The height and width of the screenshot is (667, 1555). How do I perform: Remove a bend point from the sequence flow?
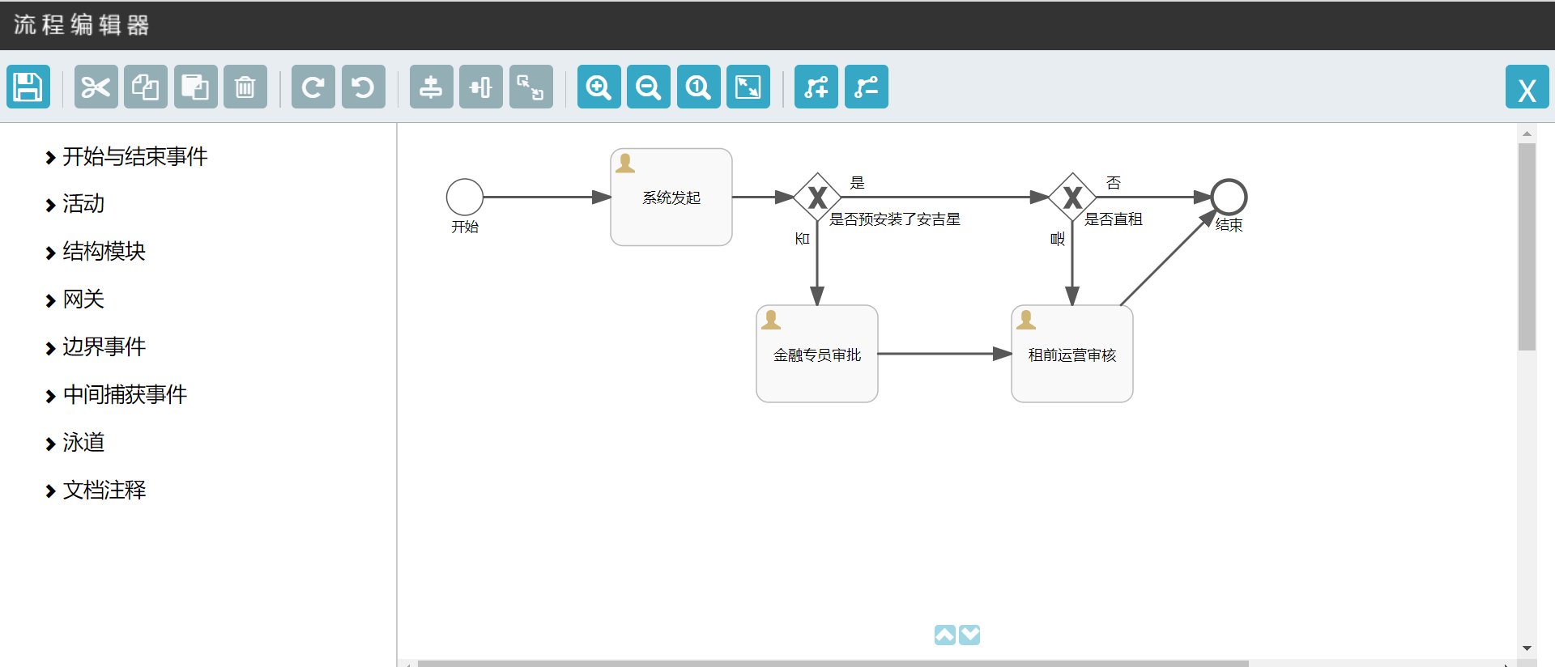tap(867, 87)
